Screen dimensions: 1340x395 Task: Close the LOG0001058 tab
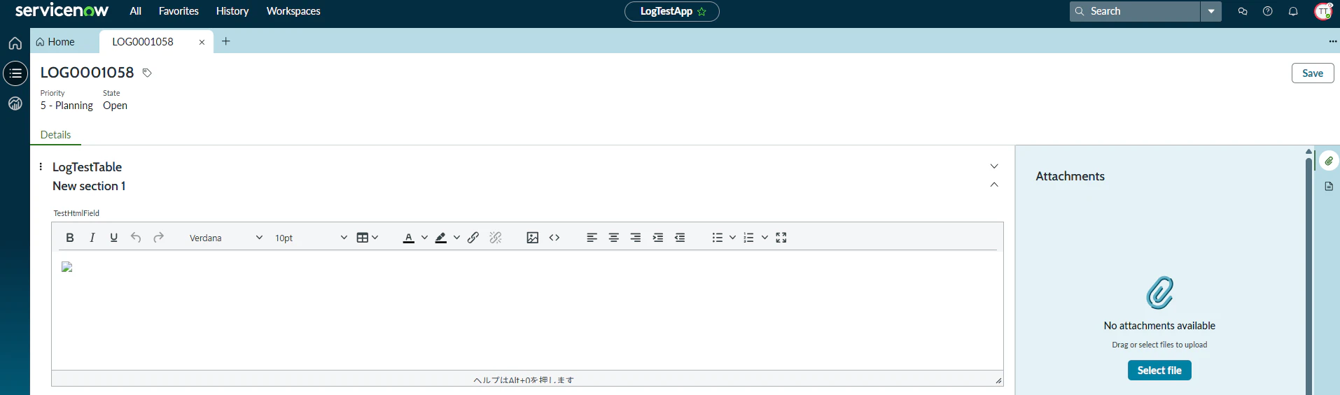pos(202,42)
